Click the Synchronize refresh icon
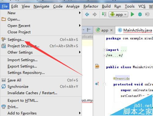The image size is (153, 116). tap(4, 87)
